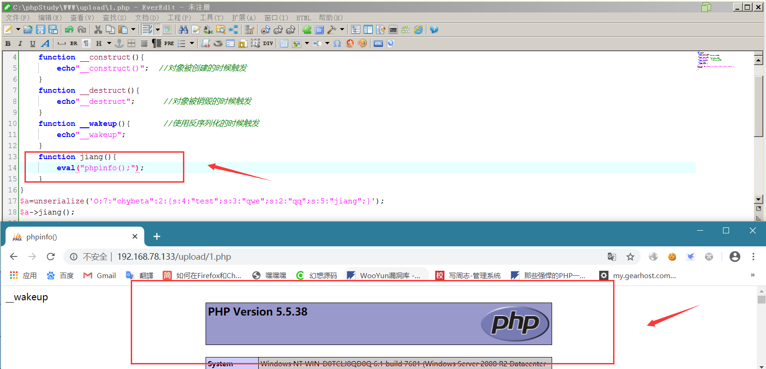This screenshot has width=766, height=369.
Task: Open the WooYun漏洞库 bookmark
Action: (383, 275)
